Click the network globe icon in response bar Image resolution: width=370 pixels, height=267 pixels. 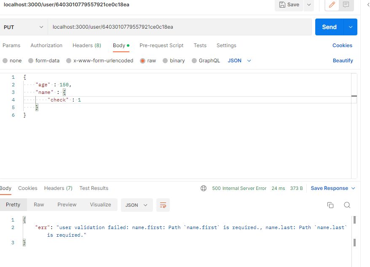(x=204, y=188)
